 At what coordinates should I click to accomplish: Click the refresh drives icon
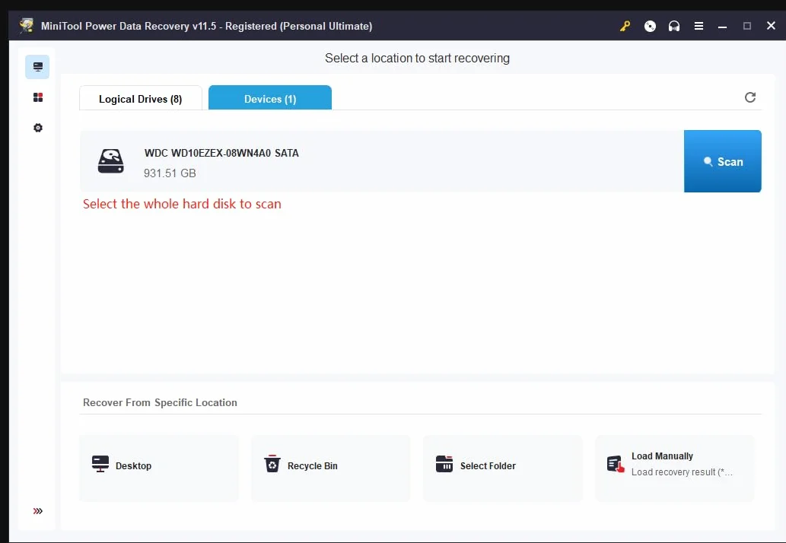(x=750, y=97)
